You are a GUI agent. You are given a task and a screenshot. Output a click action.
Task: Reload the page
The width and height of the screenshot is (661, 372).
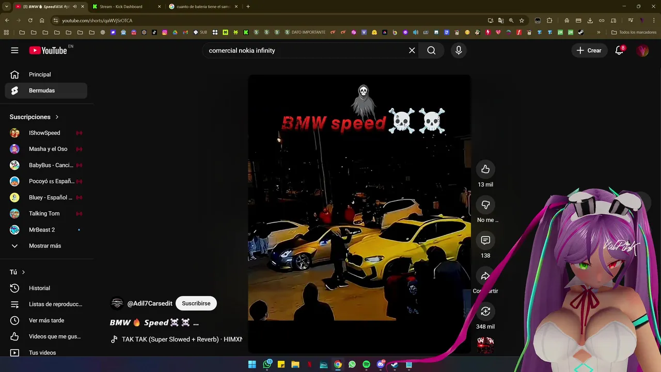pos(30,20)
